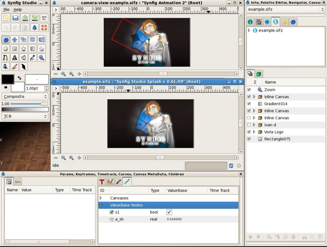This screenshot has height=247, width=327.
Task: Switch to the Palette Editor tab
Action: point(259,22)
